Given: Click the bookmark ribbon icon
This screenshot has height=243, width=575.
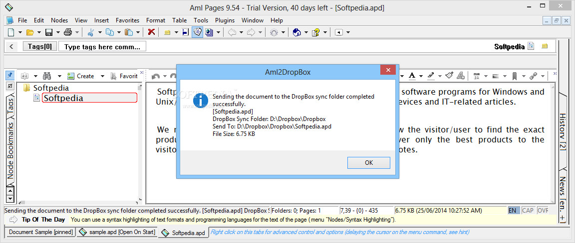Looking at the screenshot, I should pyautogui.click(x=515, y=76).
